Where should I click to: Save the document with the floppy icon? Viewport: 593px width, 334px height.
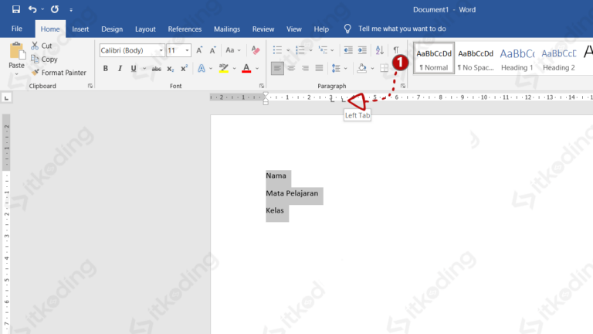point(16,9)
